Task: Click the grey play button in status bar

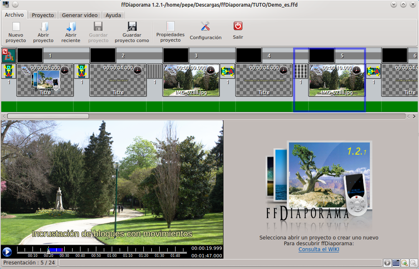Action: click(x=387, y=263)
